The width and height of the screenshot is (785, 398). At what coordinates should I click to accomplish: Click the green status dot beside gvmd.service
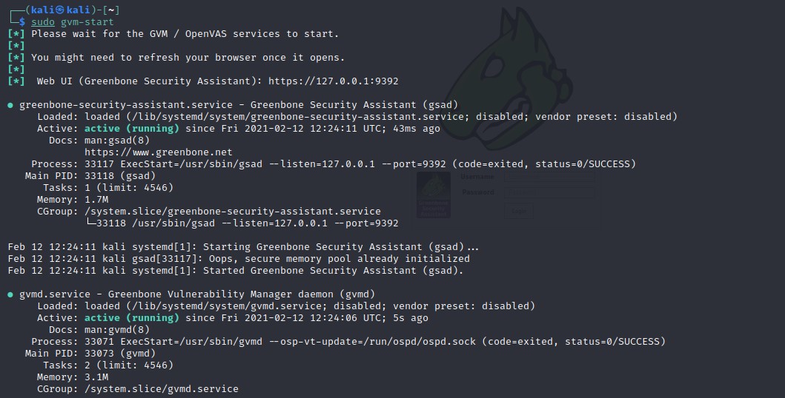[10, 294]
